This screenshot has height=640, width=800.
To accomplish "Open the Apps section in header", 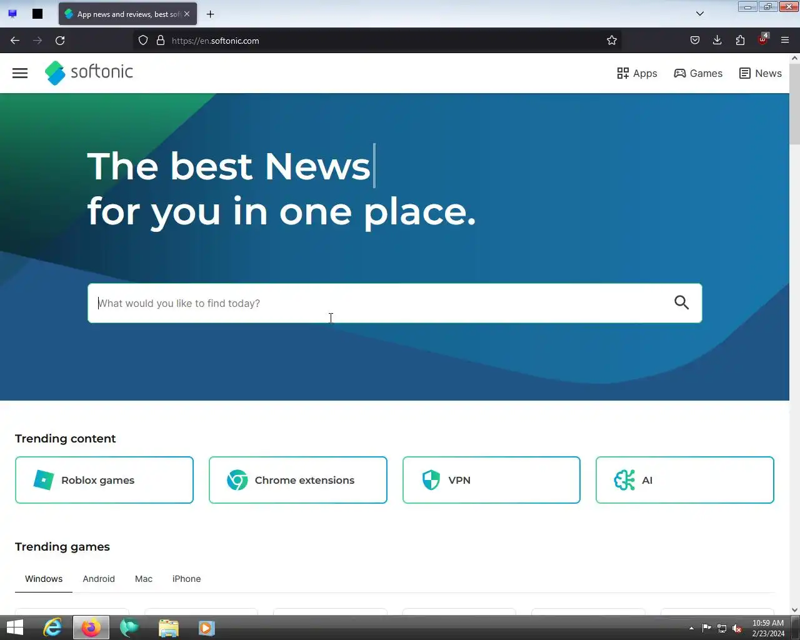I will pos(637,73).
